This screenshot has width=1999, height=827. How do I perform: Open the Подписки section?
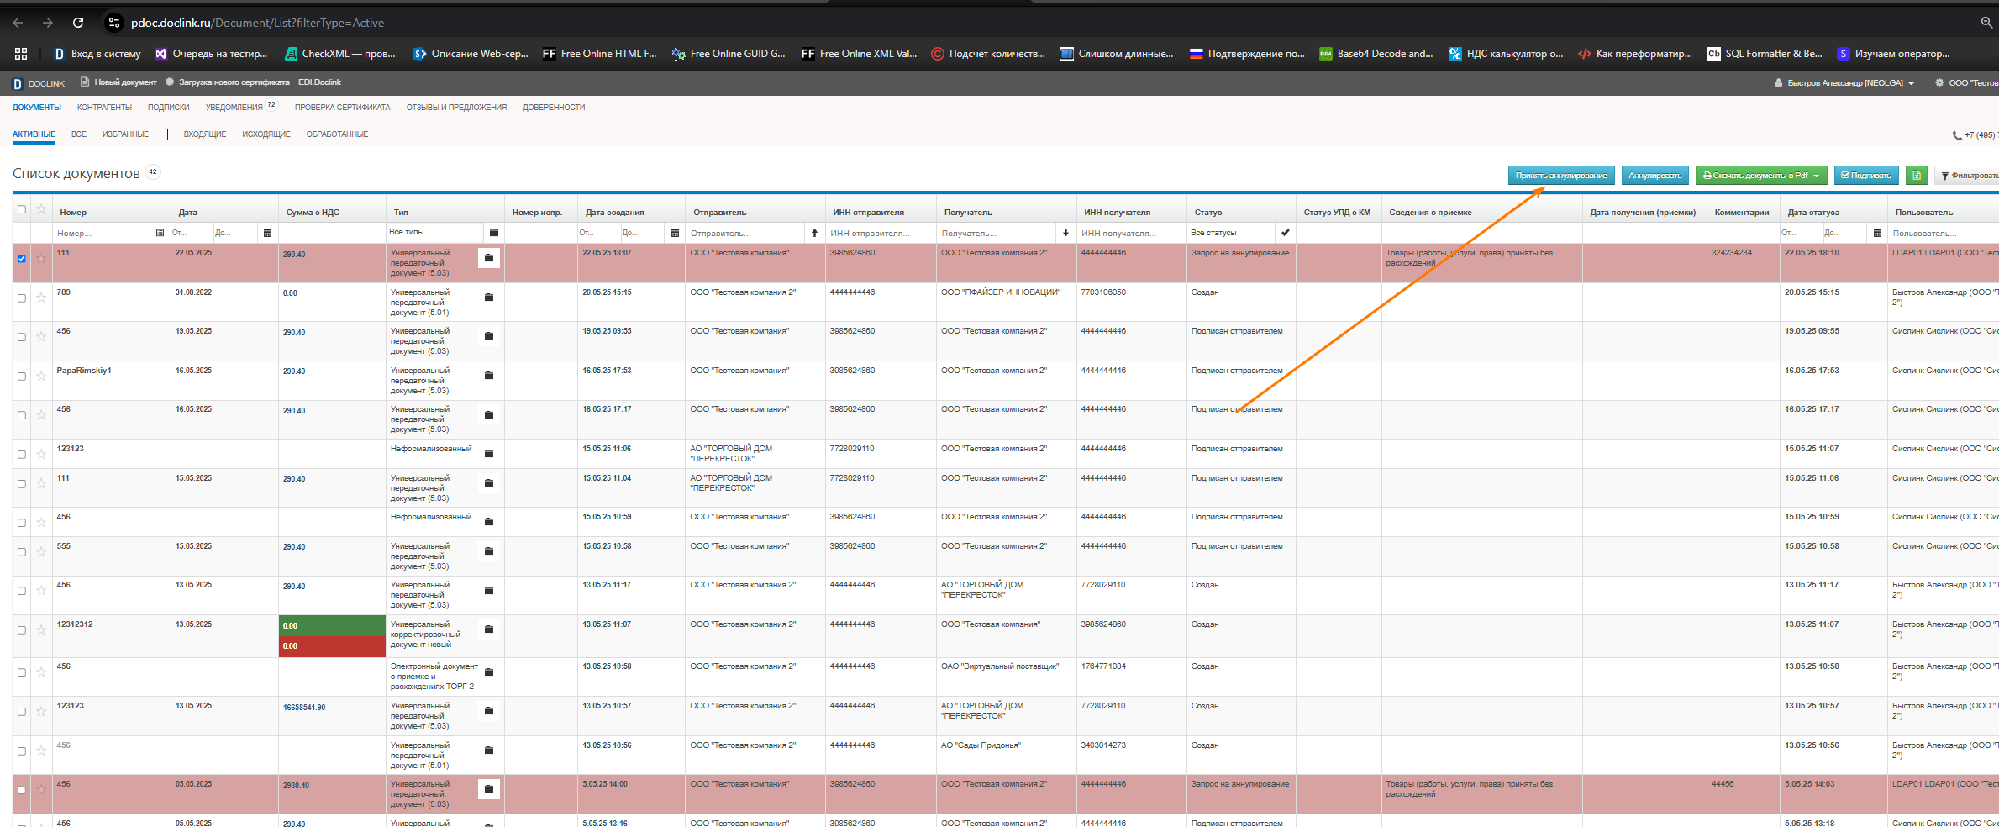point(168,108)
